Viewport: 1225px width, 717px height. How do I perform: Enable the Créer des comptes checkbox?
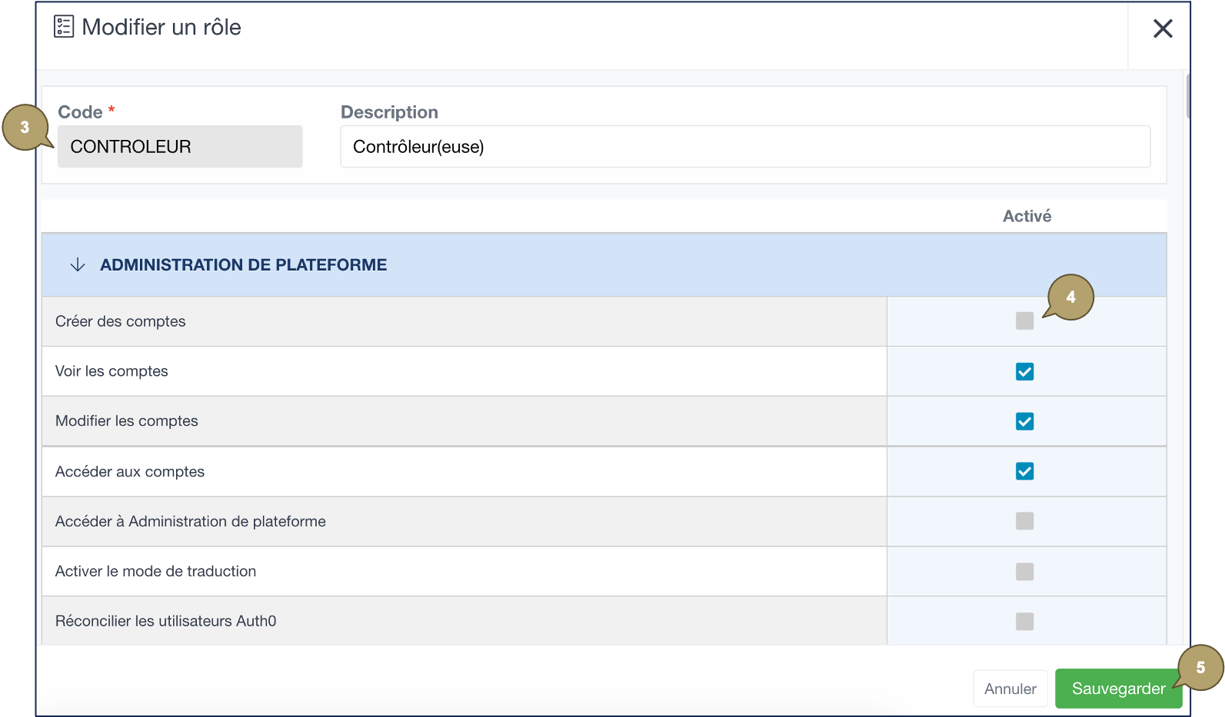click(1024, 321)
